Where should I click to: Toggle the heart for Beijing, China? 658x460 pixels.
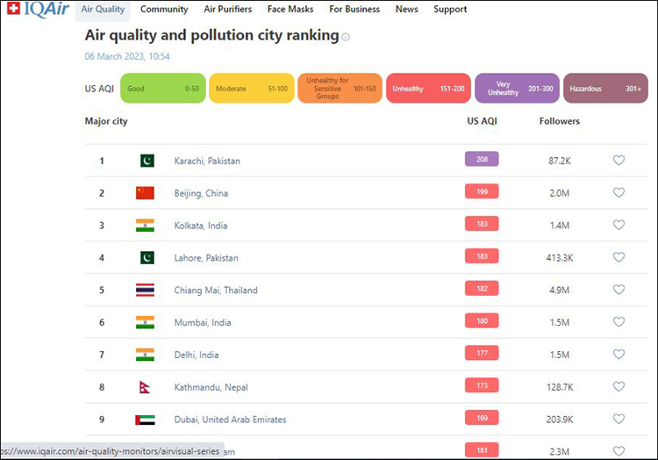point(619,193)
